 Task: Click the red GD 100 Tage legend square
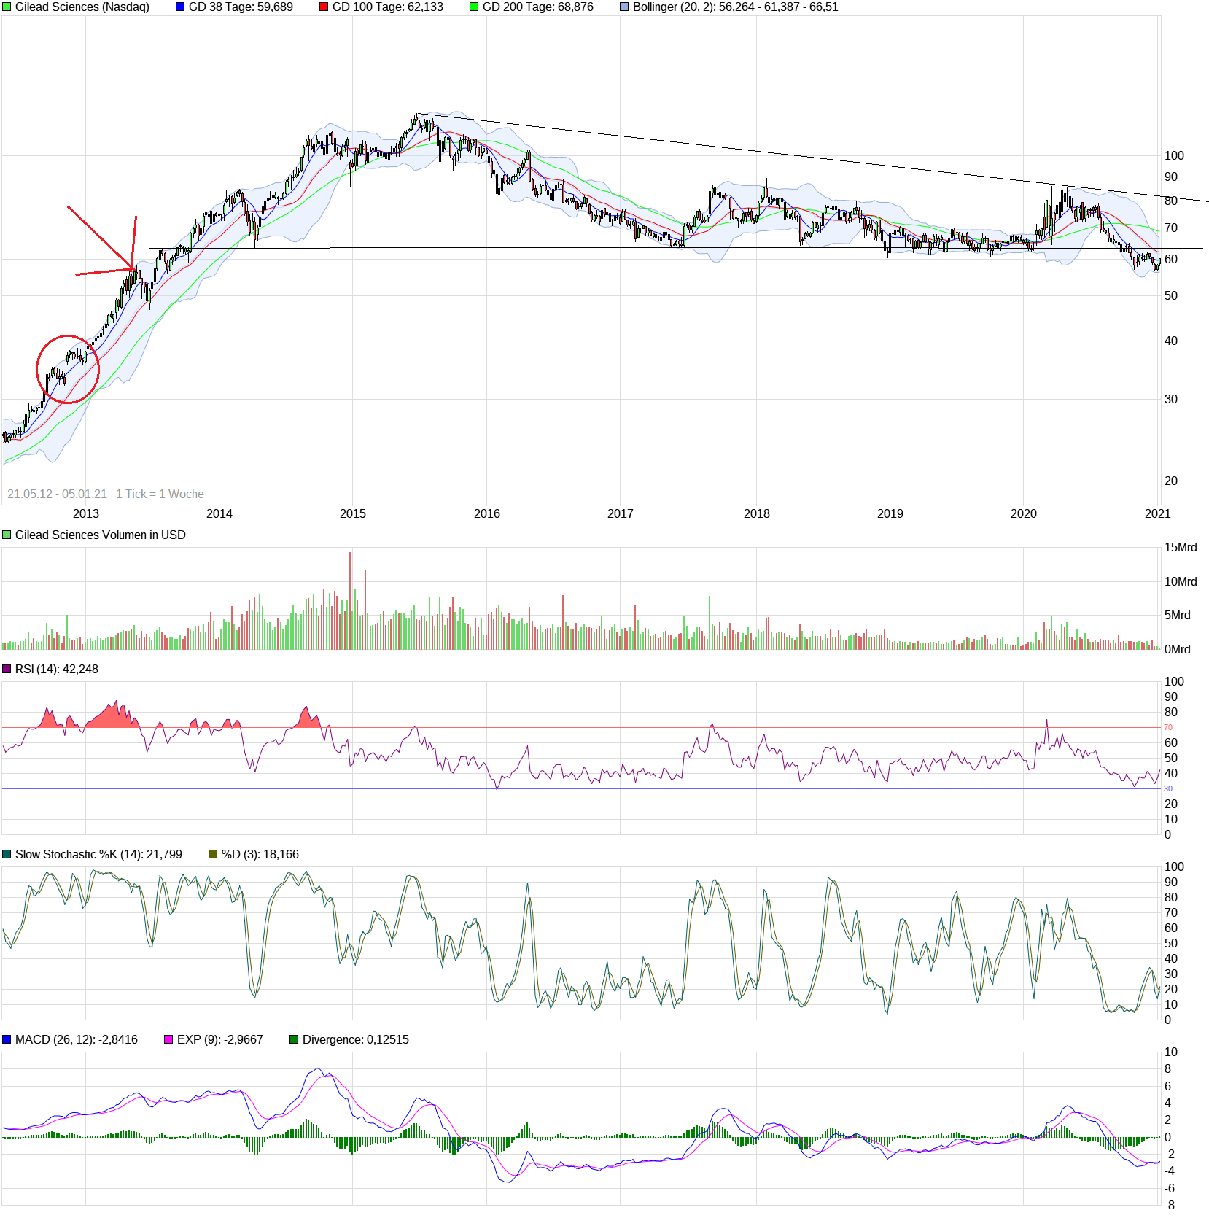pos(324,7)
